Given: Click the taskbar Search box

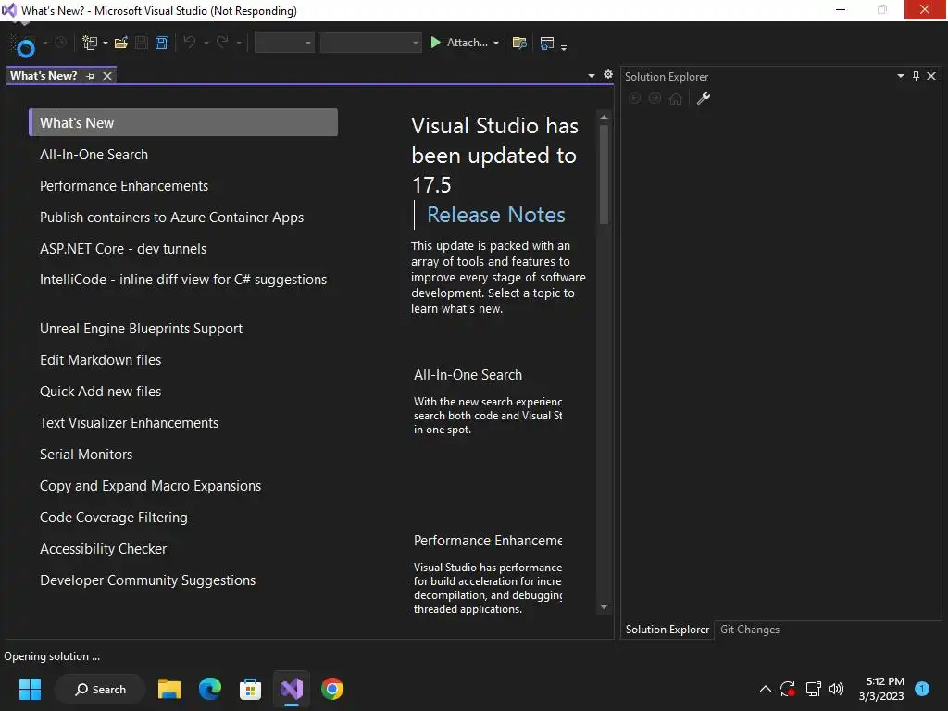Looking at the screenshot, I should pyautogui.click(x=100, y=689).
